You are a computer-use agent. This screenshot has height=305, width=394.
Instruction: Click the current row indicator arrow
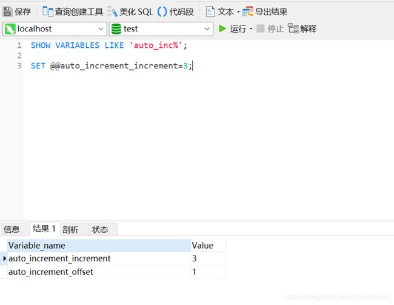pos(4,258)
